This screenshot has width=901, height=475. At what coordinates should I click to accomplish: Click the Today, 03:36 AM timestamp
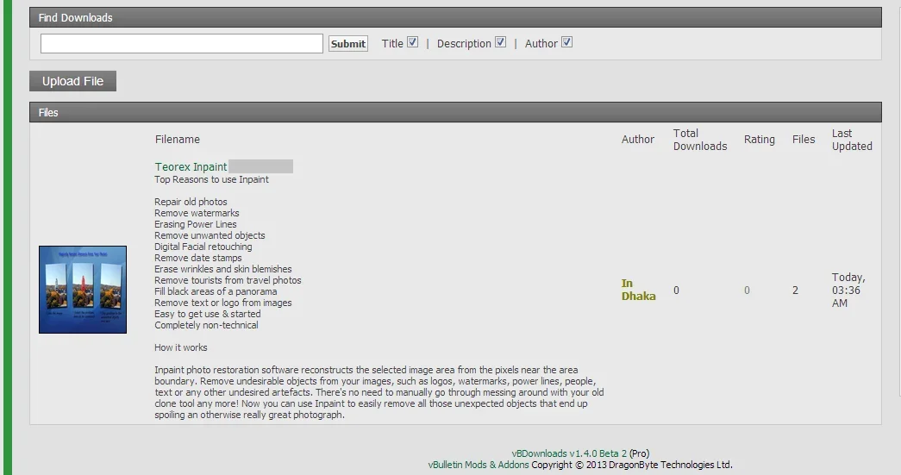pyautogui.click(x=848, y=290)
